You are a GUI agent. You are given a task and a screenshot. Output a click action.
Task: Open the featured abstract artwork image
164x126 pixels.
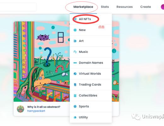(x=42, y=61)
